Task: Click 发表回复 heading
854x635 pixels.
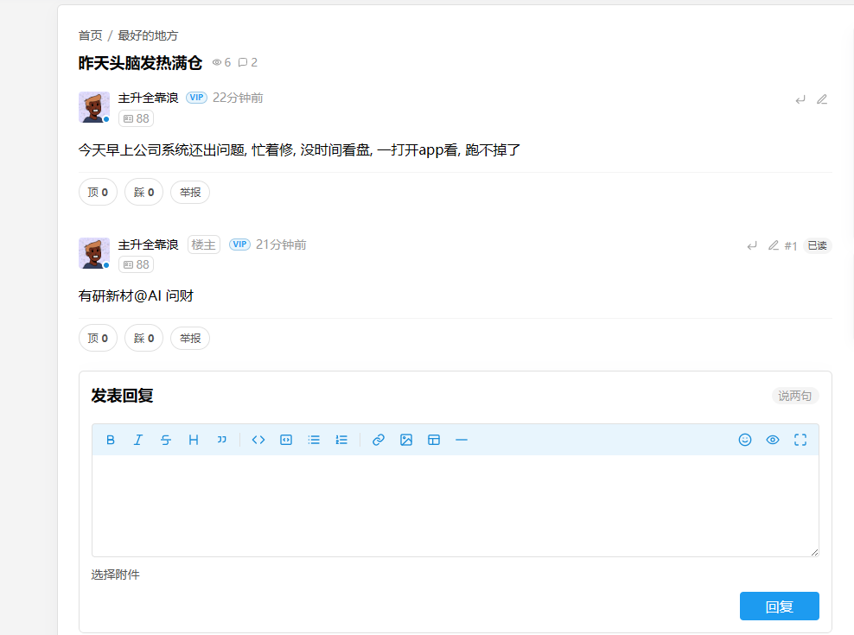Action: tap(122, 396)
